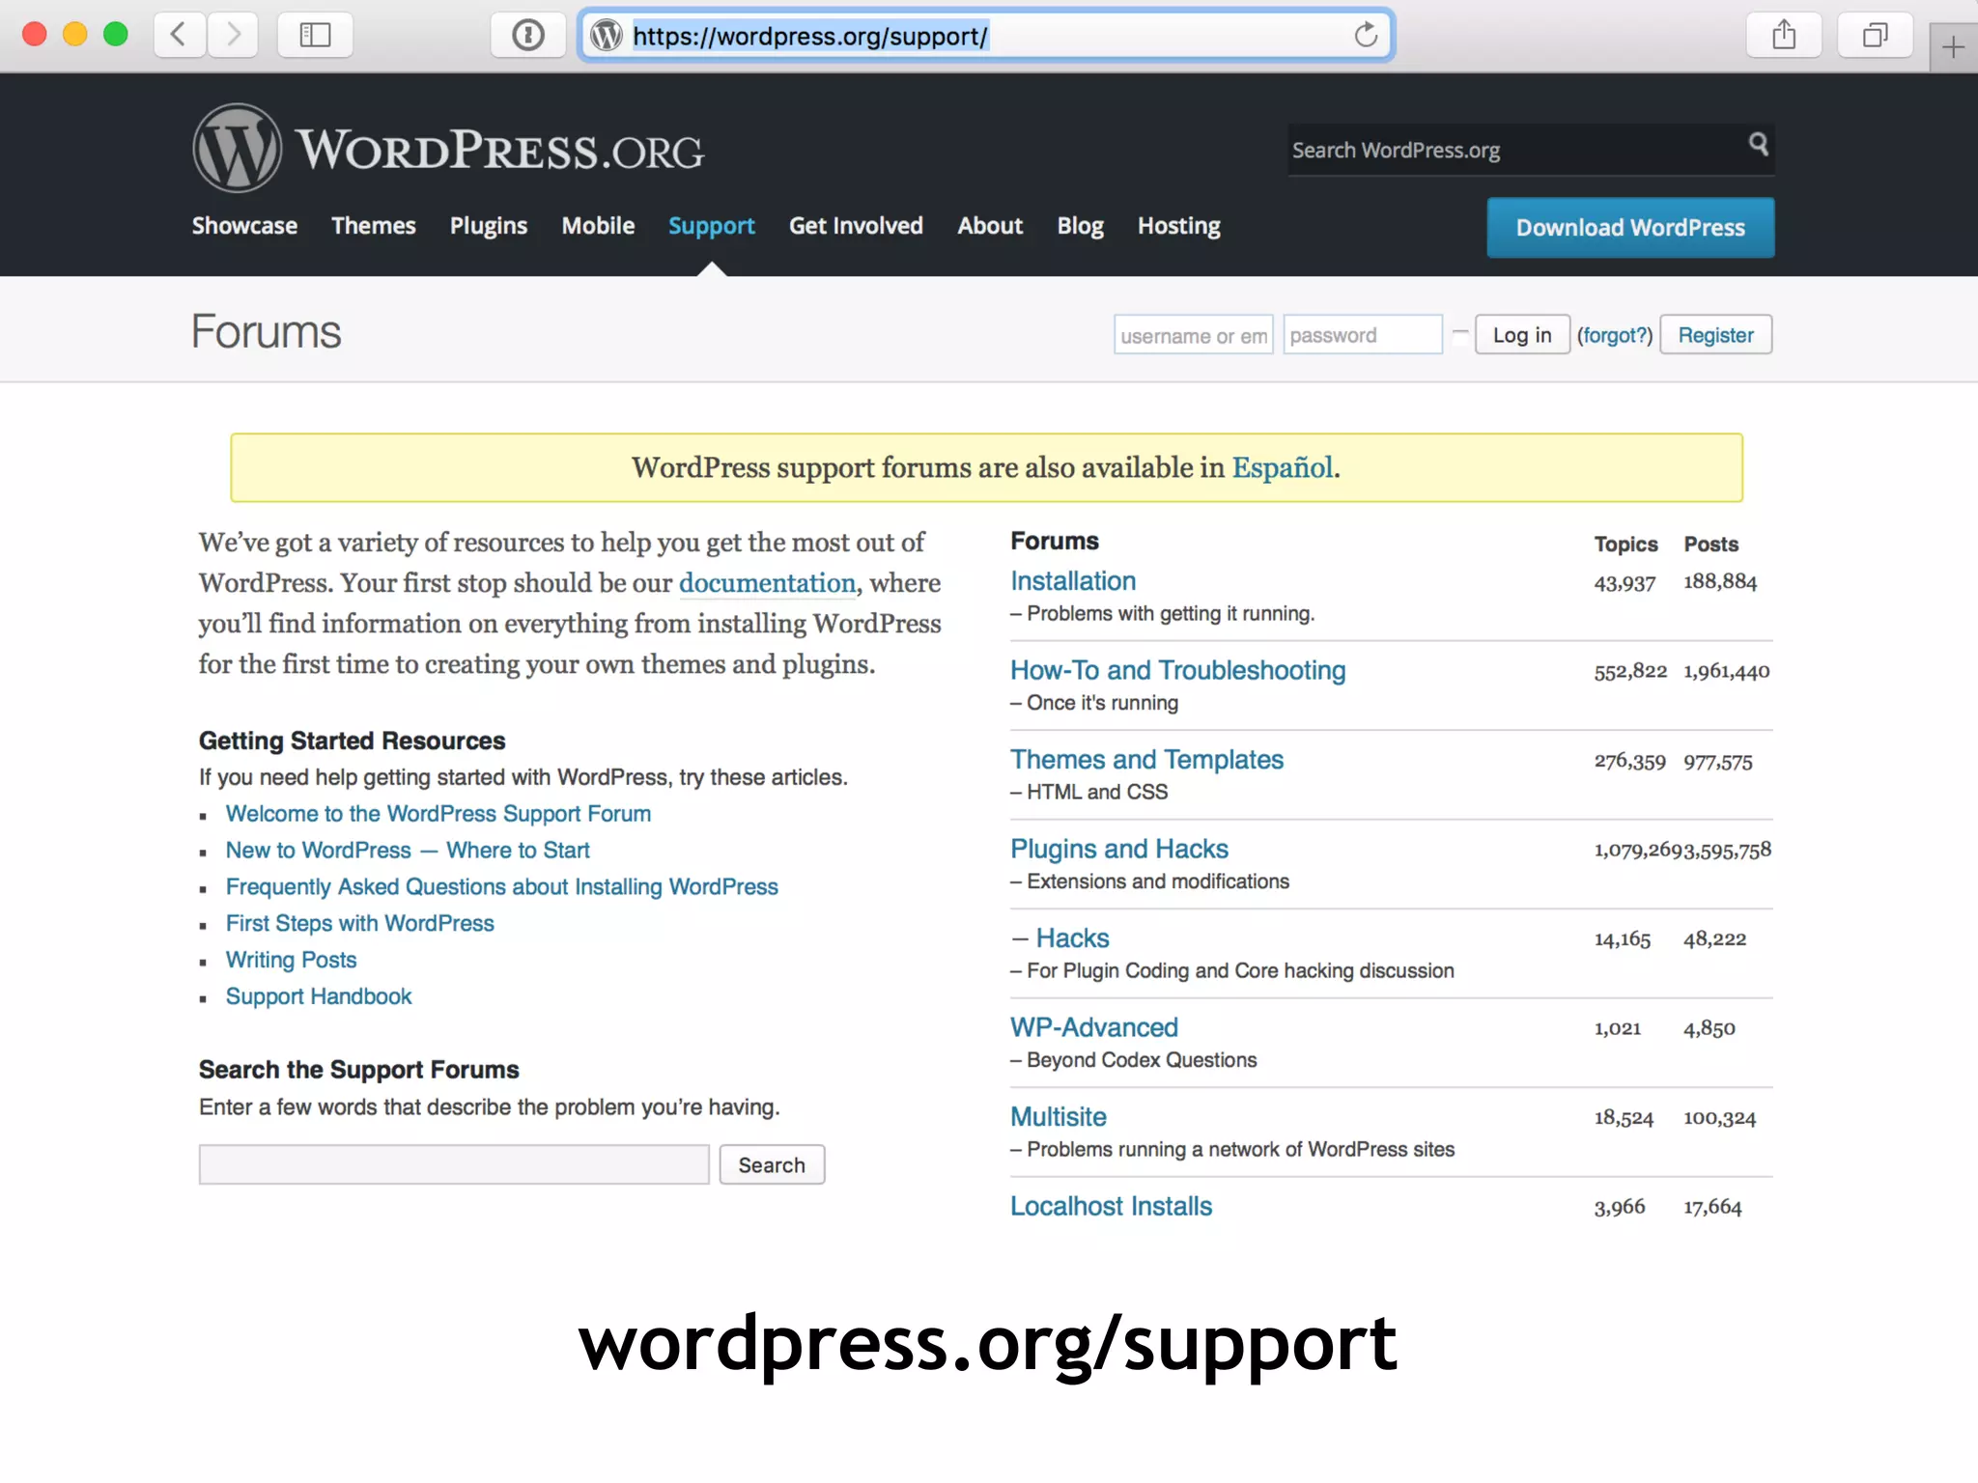Viewport: 1978px width, 1483px height.
Task: Open the Get Involved menu item
Action: [x=856, y=226]
